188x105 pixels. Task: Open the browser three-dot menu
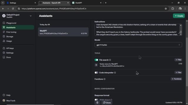tap(185, 9)
